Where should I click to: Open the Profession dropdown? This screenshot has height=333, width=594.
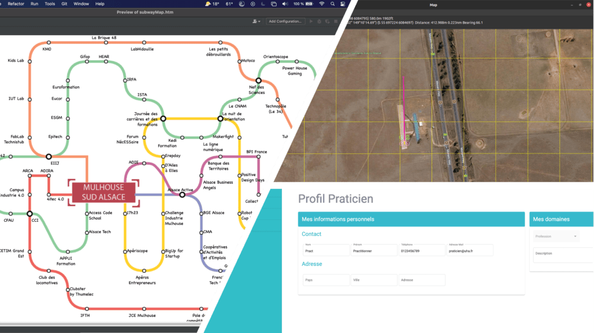(x=556, y=236)
